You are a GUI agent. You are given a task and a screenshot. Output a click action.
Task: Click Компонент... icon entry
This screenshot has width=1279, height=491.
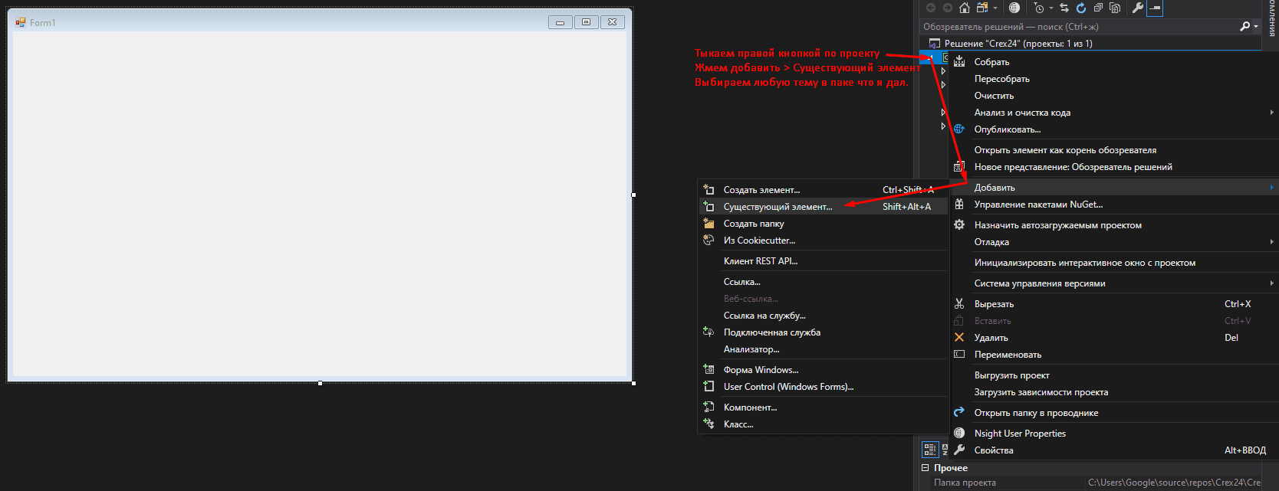(x=709, y=408)
